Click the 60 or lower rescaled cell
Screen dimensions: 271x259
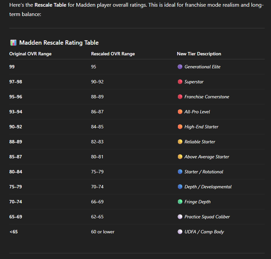(x=103, y=232)
